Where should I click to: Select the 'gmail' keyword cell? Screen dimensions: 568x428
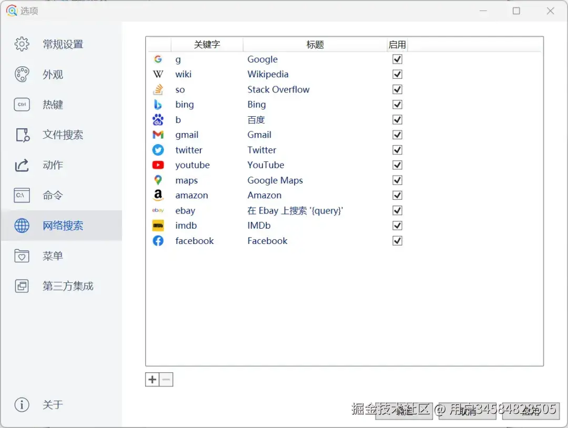pos(187,135)
